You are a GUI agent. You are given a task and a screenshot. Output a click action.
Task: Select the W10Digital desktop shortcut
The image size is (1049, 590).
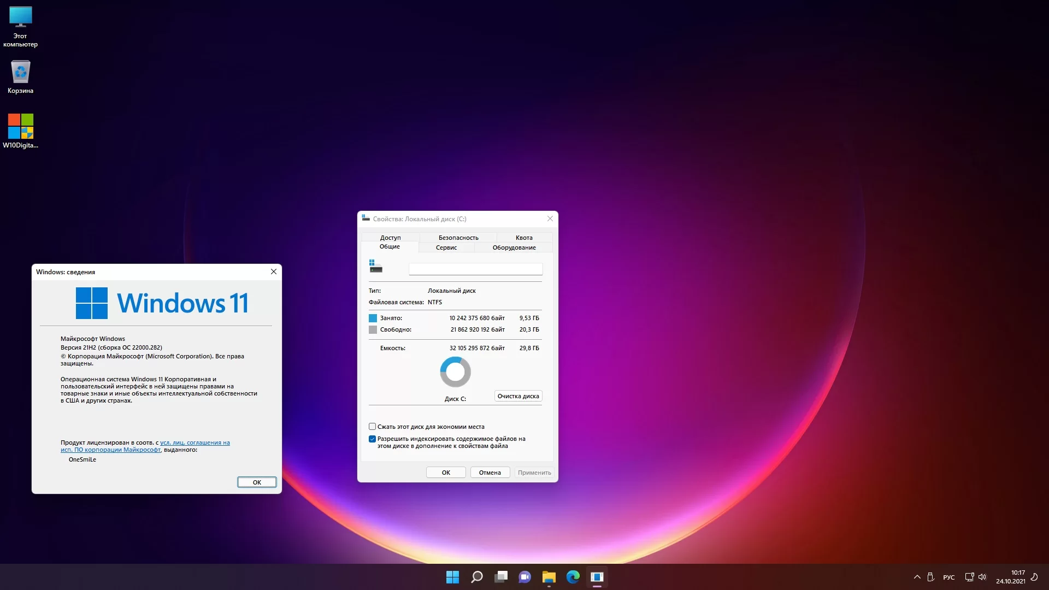pyautogui.click(x=20, y=130)
